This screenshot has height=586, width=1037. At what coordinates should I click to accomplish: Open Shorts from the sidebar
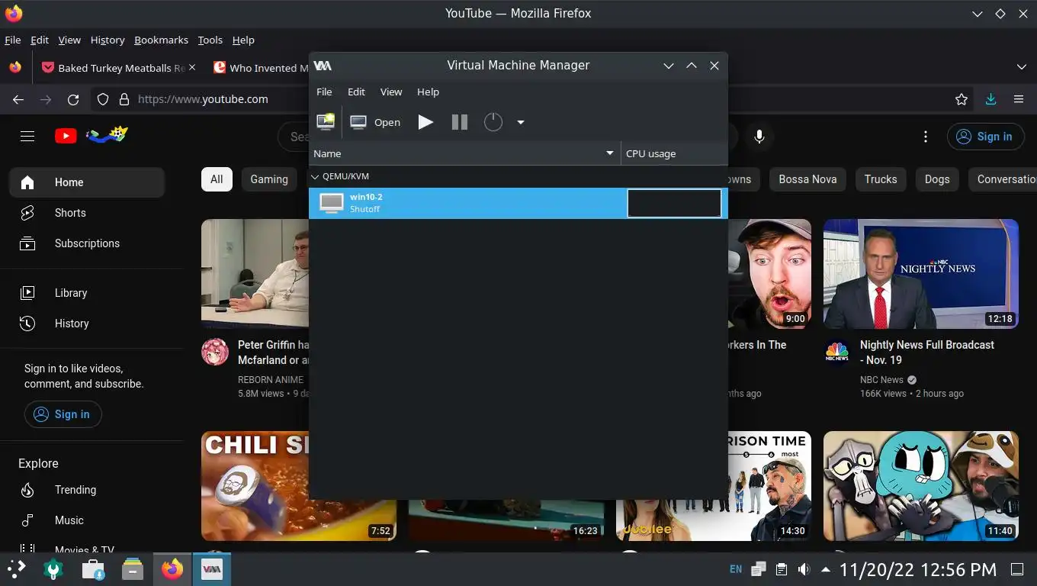click(87, 213)
